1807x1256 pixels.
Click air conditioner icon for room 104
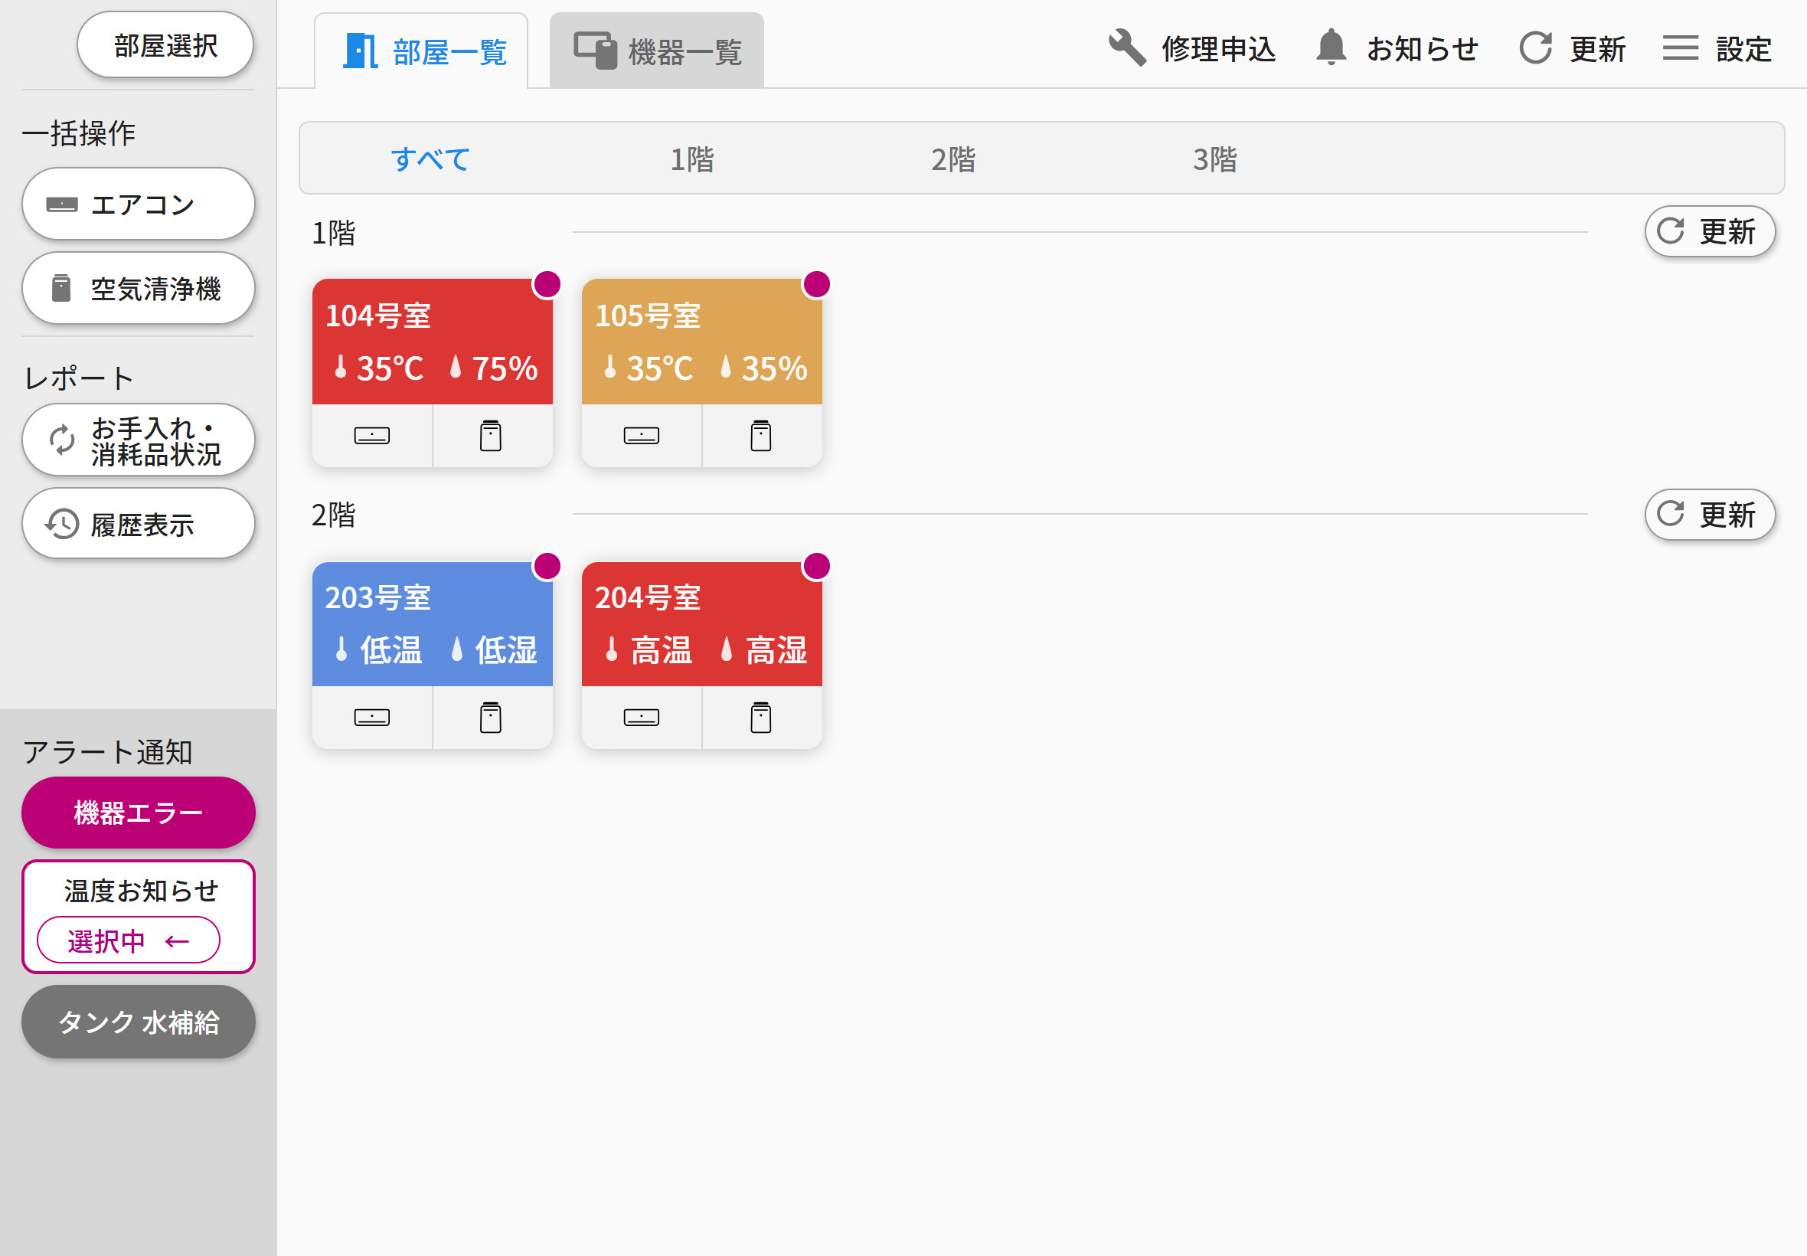371,435
